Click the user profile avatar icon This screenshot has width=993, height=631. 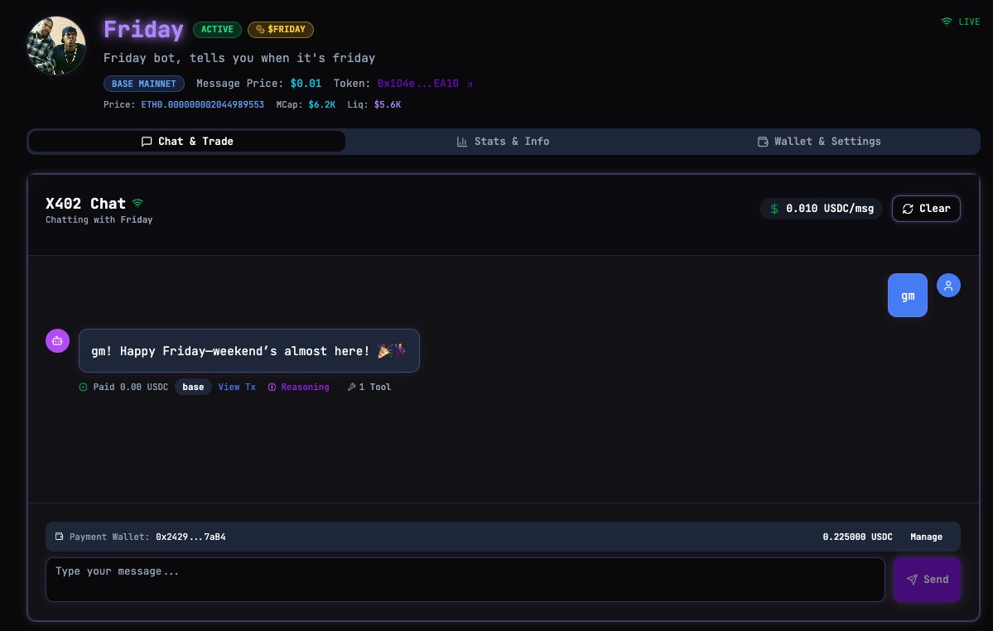[948, 286]
